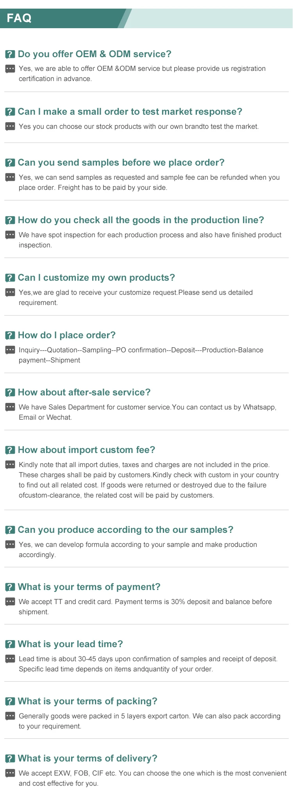293x801 pixels.
Task: Expand 'How do you check all the goods' question
Action: click(141, 220)
